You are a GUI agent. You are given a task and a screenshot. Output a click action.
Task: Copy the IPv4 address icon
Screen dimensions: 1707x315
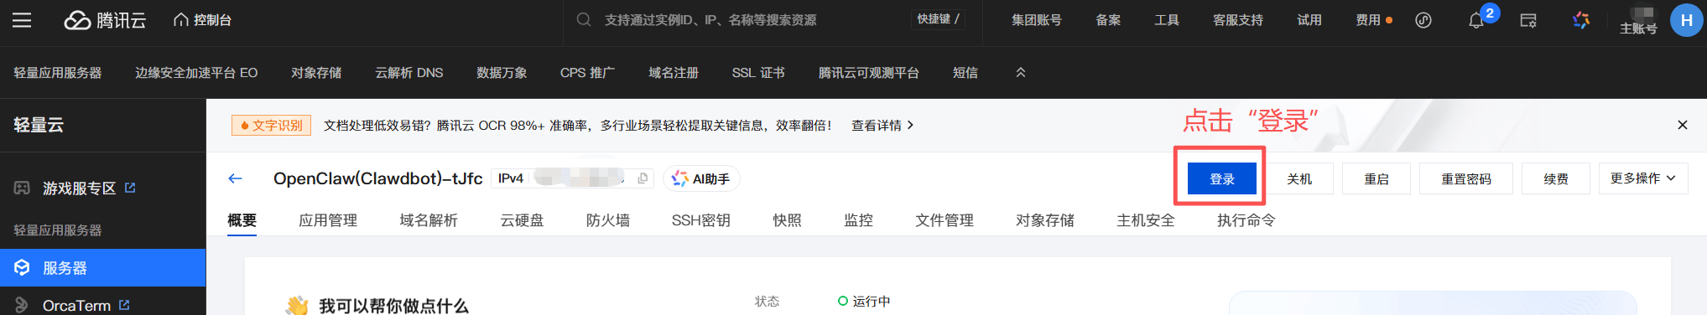point(643,178)
